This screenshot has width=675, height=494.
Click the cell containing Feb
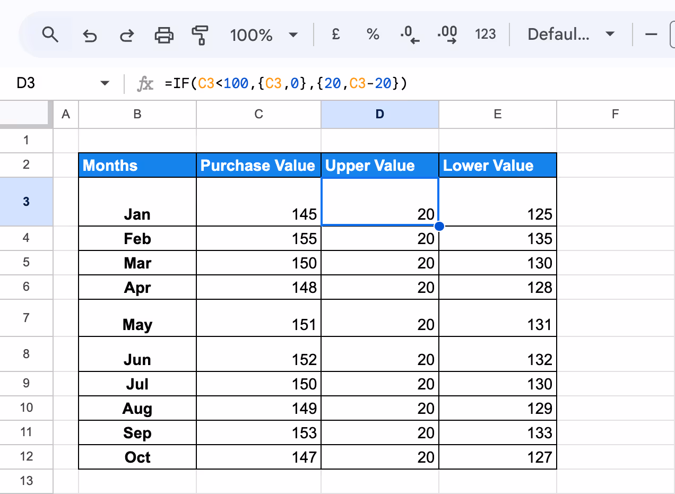pos(137,238)
